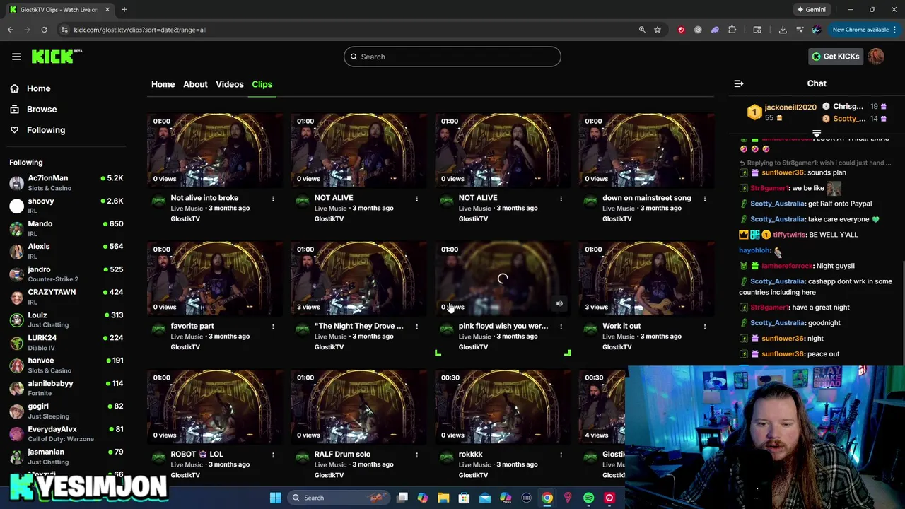The width and height of the screenshot is (905, 509).
Task: Open LURK24 channel in Following list
Action: [66, 342]
